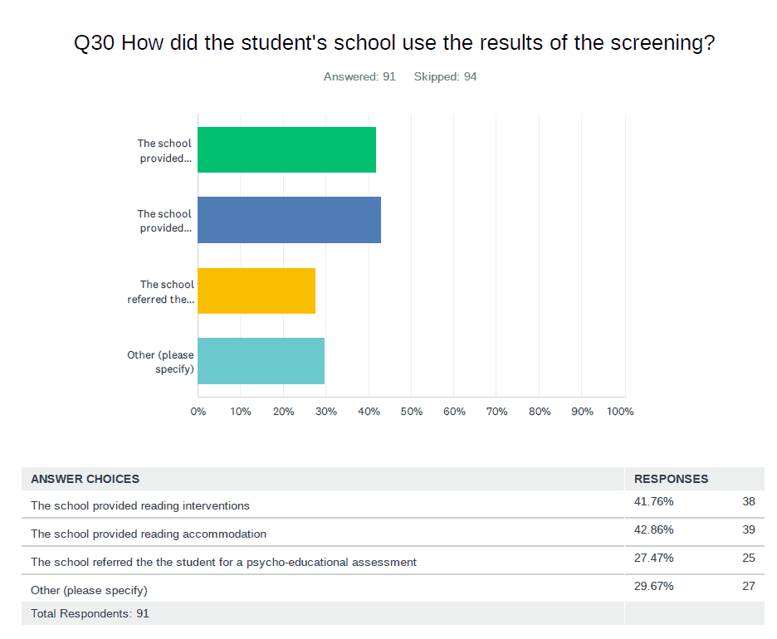Click the Answered: 91 count
Screen dimensions: 777x639
[359, 76]
